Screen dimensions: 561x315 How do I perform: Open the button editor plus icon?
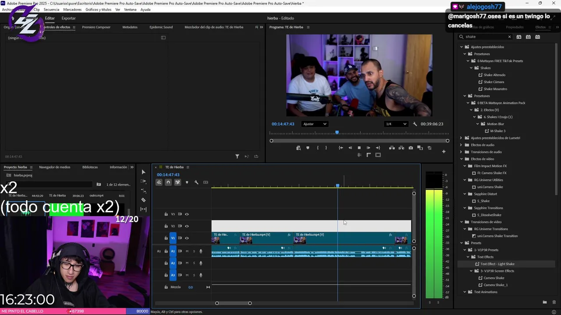point(444,152)
